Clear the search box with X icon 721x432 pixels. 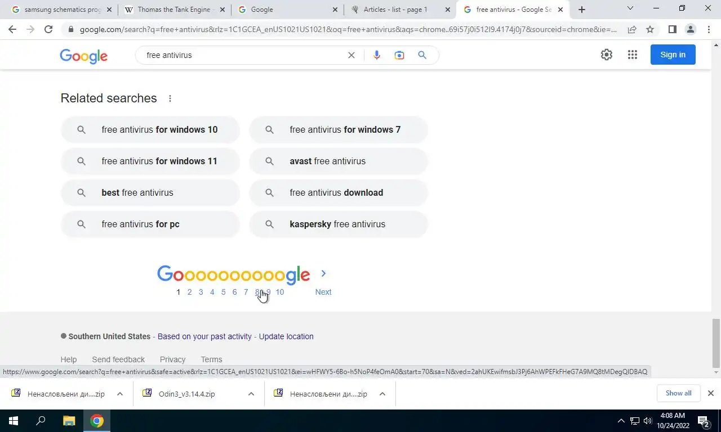(x=351, y=55)
